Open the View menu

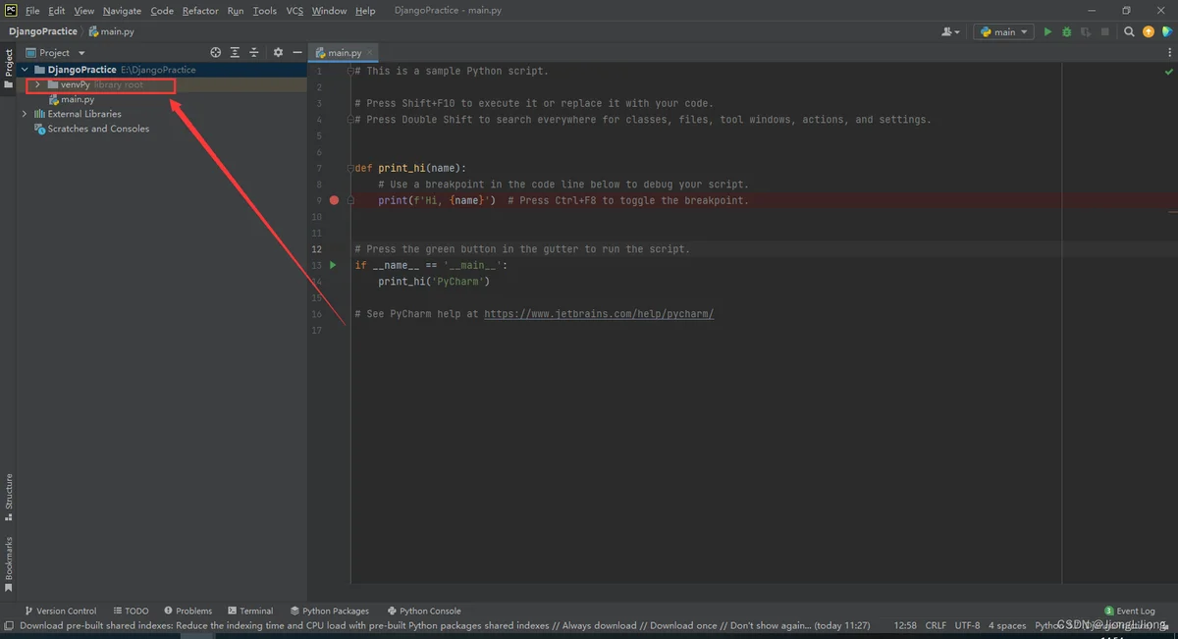point(84,11)
